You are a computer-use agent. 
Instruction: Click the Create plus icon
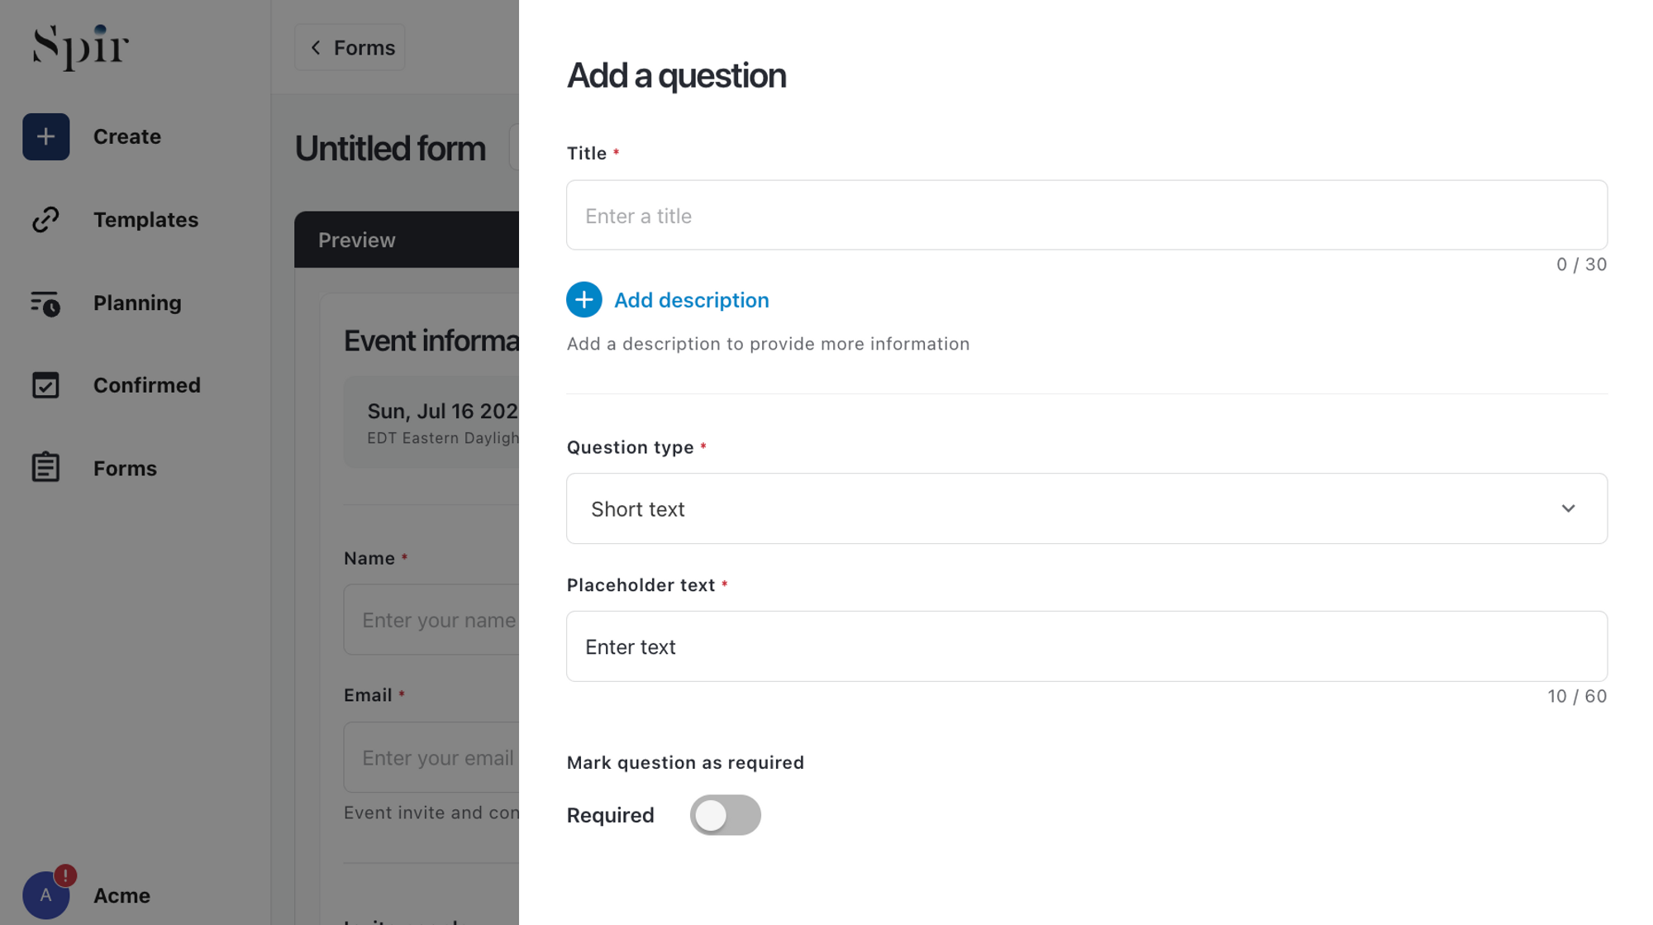pyautogui.click(x=45, y=136)
